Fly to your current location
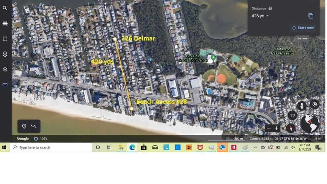 tap(315, 104)
